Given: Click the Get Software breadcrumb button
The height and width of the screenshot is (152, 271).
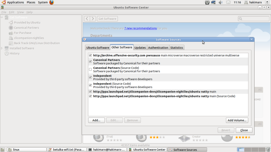Looking at the screenshot, I should coord(107,19).
